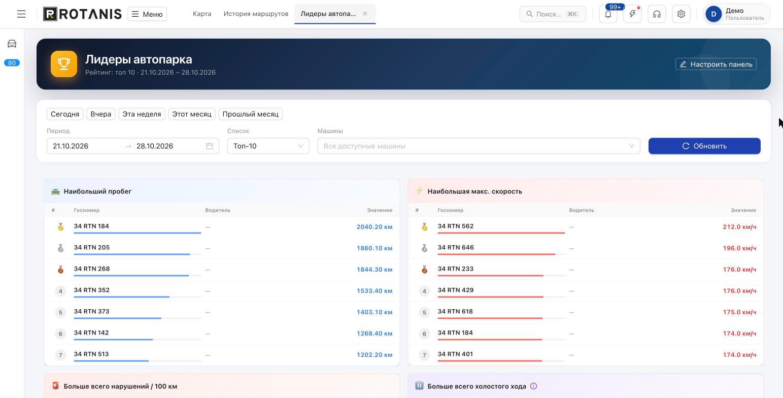Image resolution: width=783 pixels, height=398 pixels.
Task: Select the Эта неделя preset
Action: click(x=142, y=114)
